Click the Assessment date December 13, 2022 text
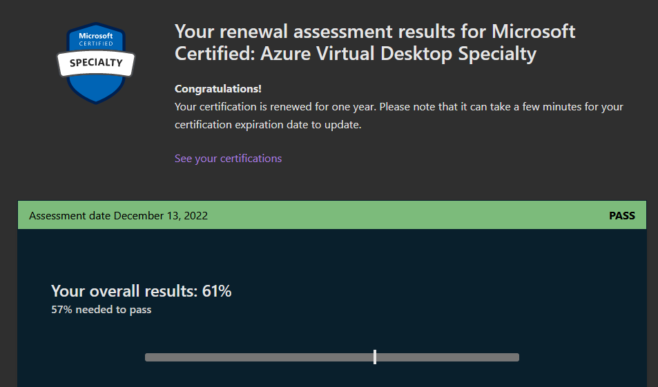 coord(118,215)
